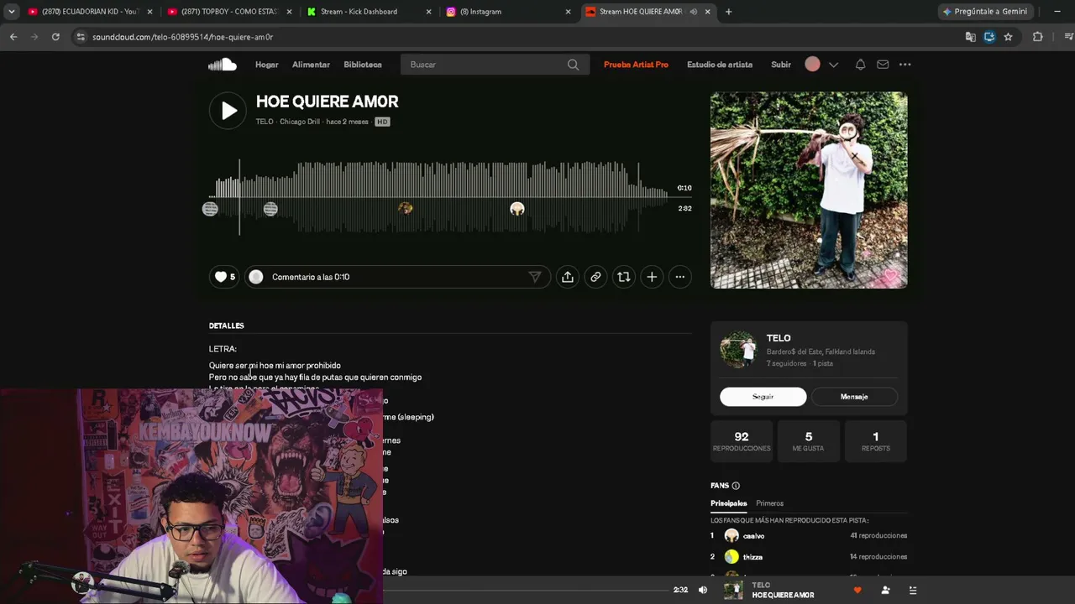The image size is (1075, 604).
Task: Repost the track with the arrows icon
Action: point(623,277)
